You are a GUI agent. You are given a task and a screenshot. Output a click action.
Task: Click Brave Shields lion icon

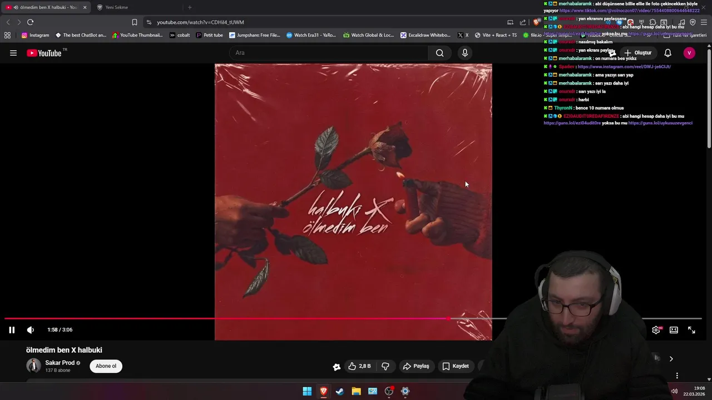point(536,22)
